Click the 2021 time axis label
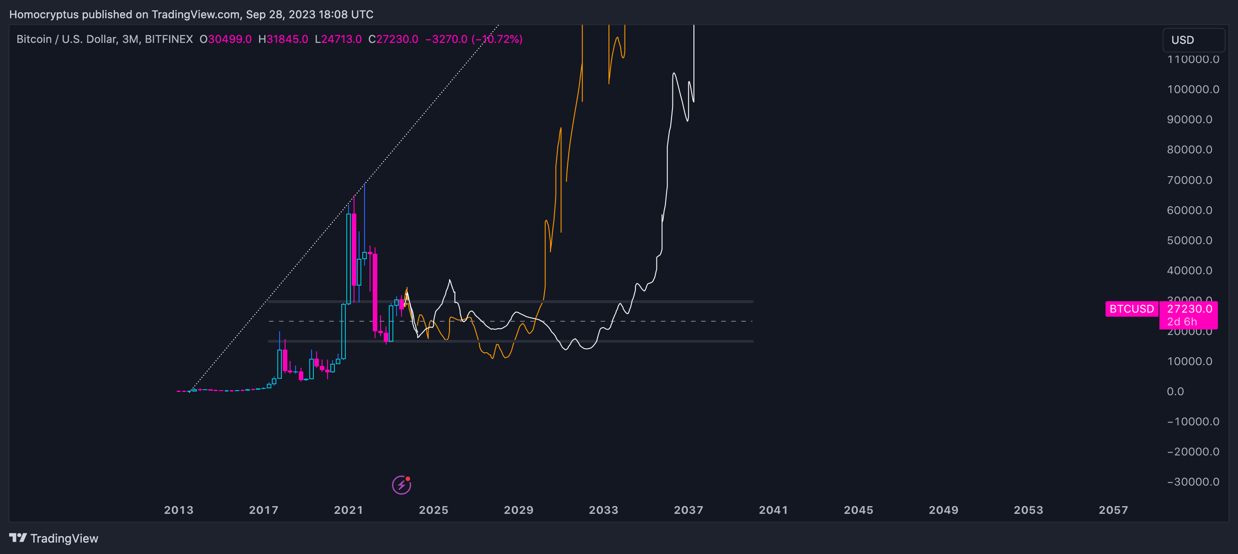1238x554 pixels. (x=349, y=510)
